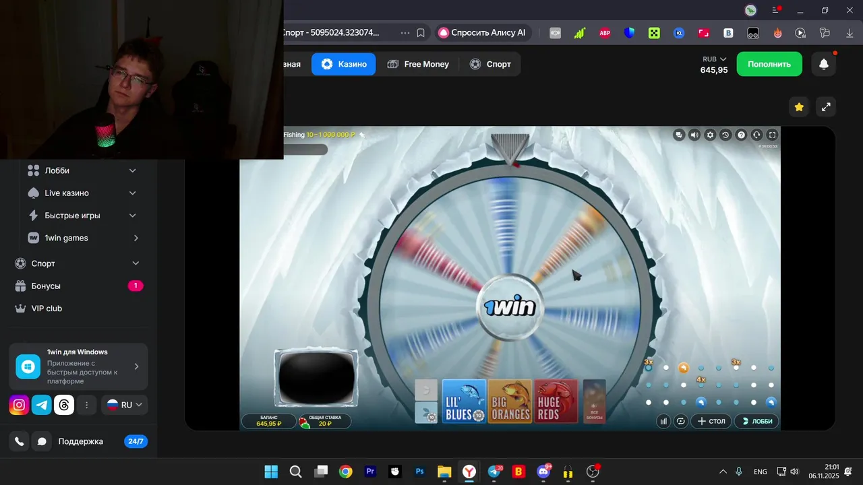The width and height of the screenshot is (863, 485).
Task: Open live support headset icon in game
Action: pyautogui.click(x=756, y=135)
